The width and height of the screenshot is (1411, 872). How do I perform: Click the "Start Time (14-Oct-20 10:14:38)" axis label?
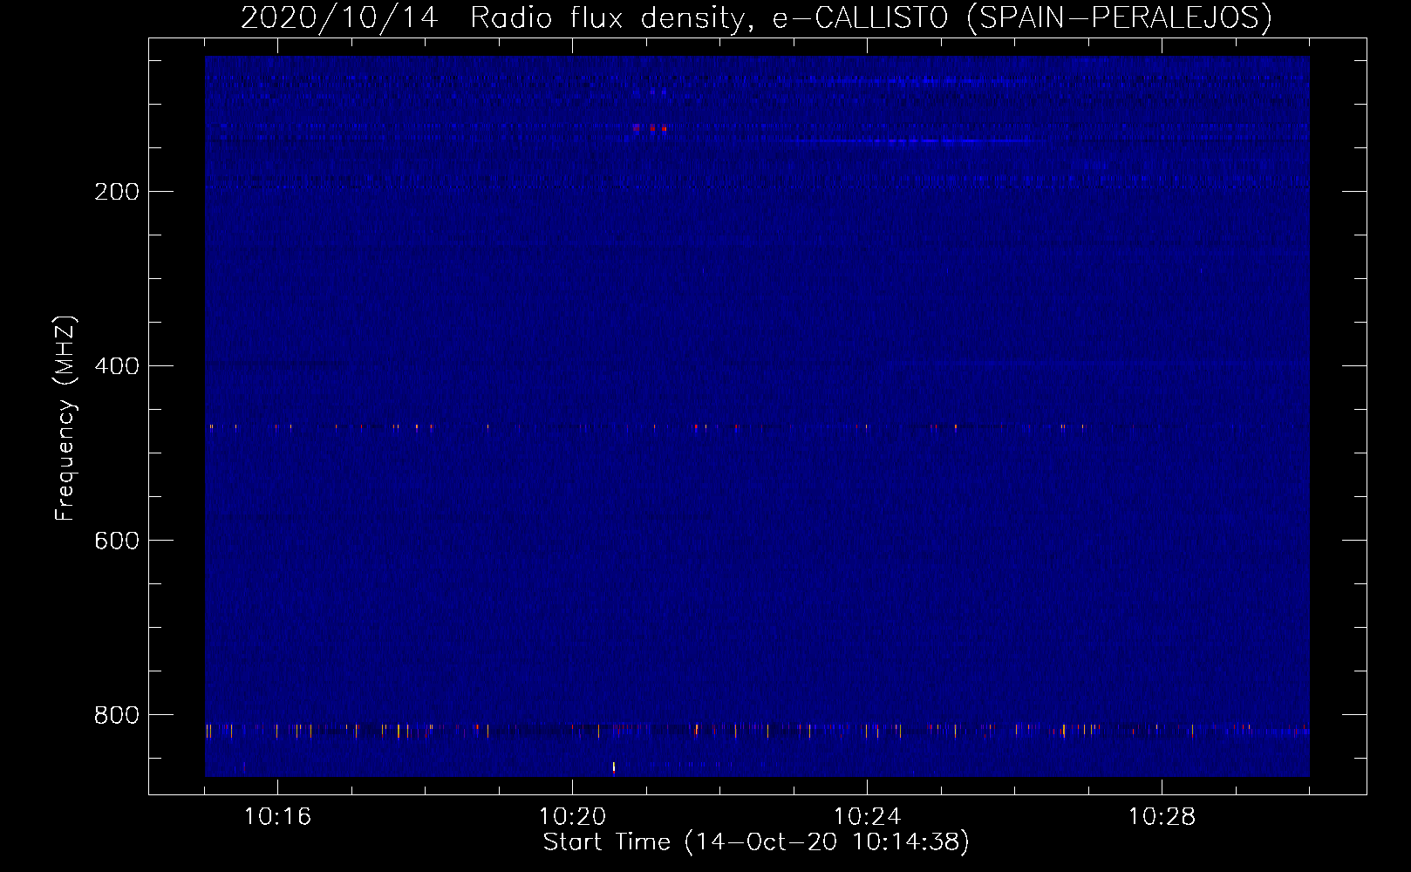coord(756,842)
